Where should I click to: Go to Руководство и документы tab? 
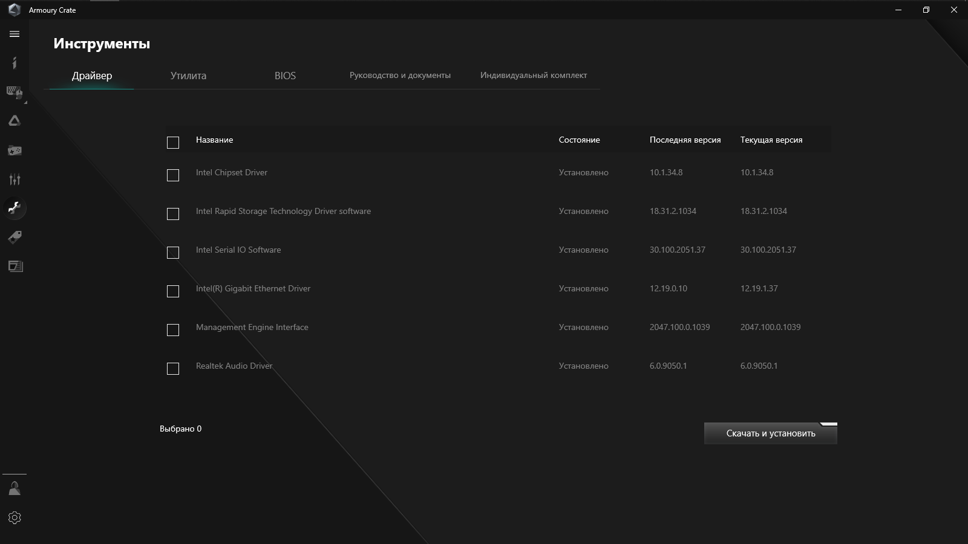click(x=400, y=76)
